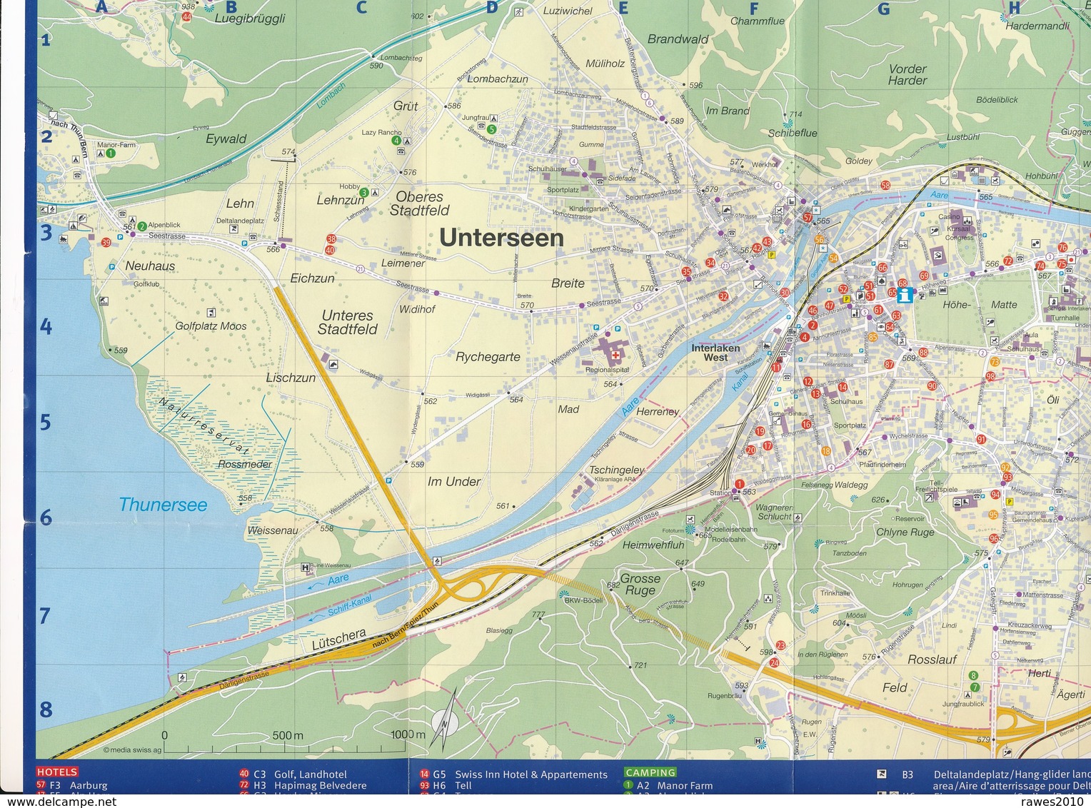Click red marker 1 next to Station
Image resolution: width=1091 pixels, height=808 pixels.
pyautogui.click(x=740, y=484)
